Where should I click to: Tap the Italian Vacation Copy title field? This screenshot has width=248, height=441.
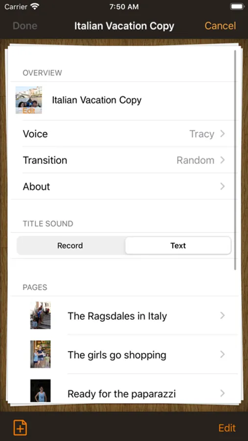coord(97,100)
